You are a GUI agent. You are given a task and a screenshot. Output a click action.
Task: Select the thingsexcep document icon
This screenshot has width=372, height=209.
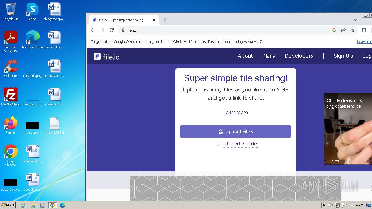click(x=54, y=12)
